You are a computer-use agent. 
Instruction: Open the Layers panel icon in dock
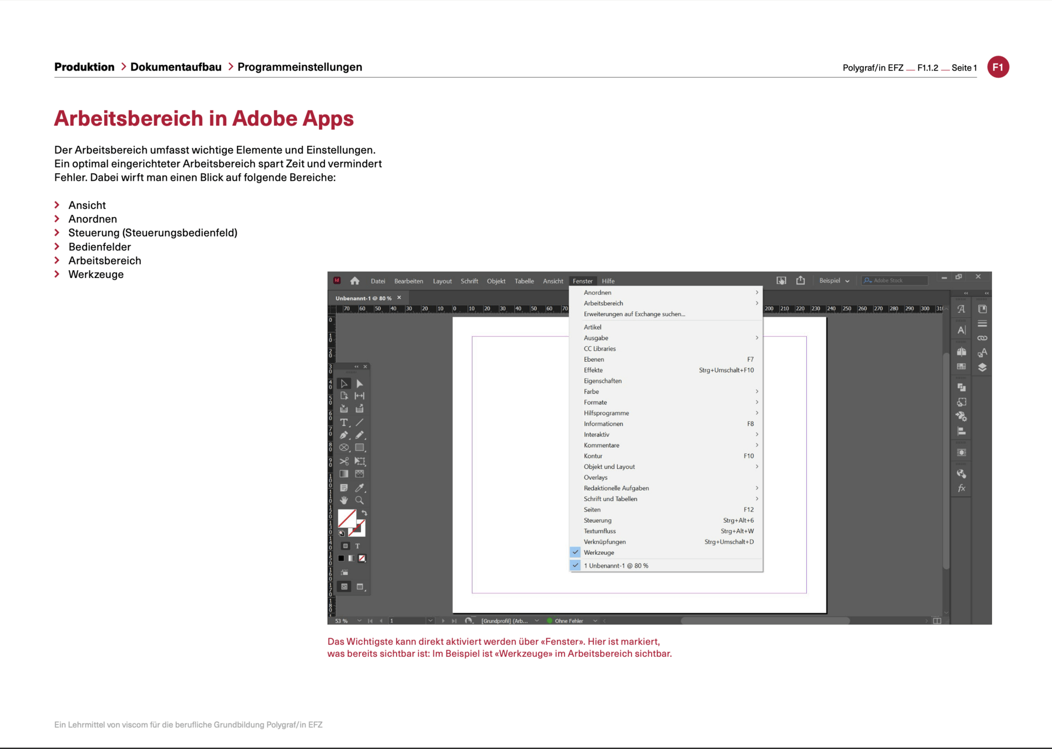point(982,367)
